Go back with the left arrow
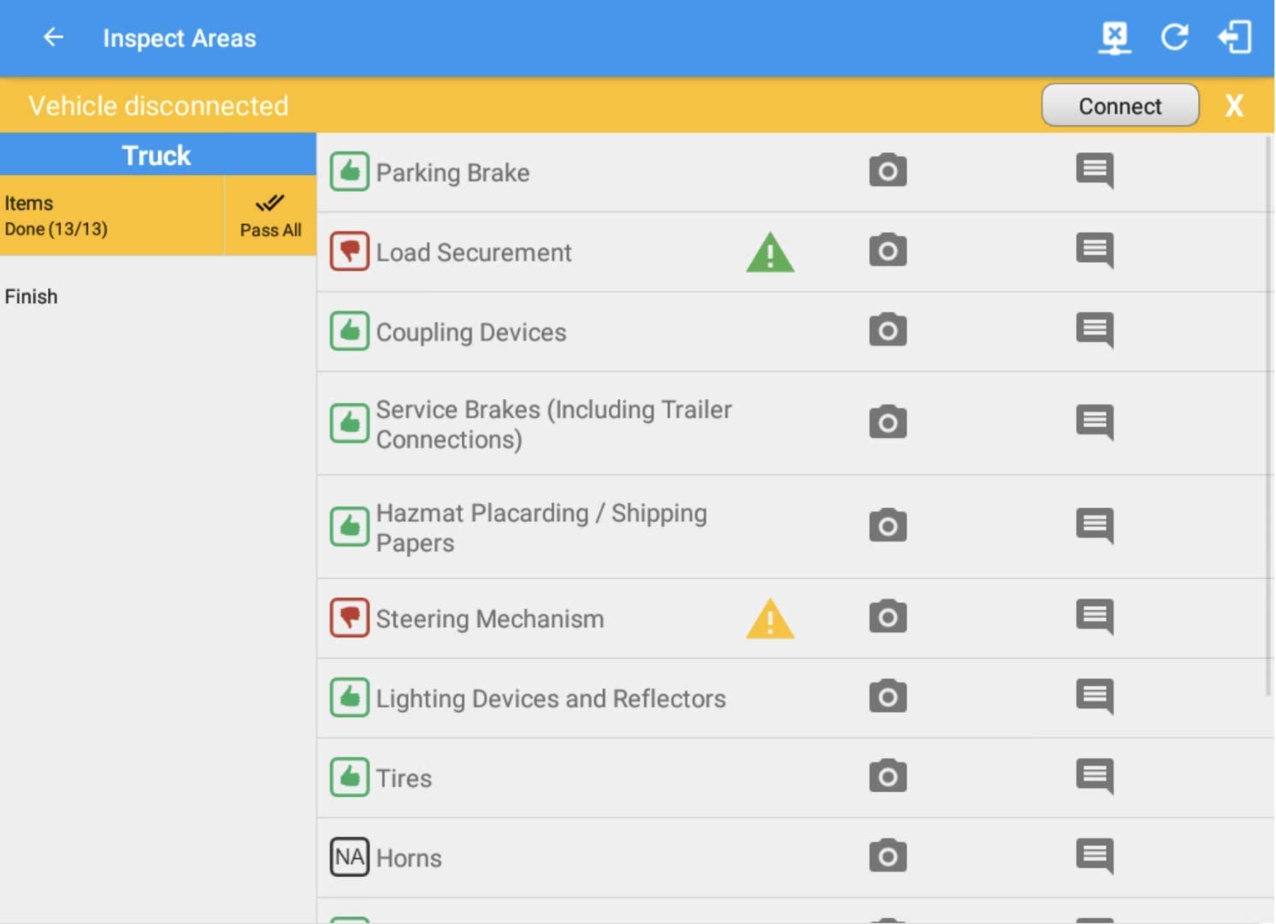 53,37
